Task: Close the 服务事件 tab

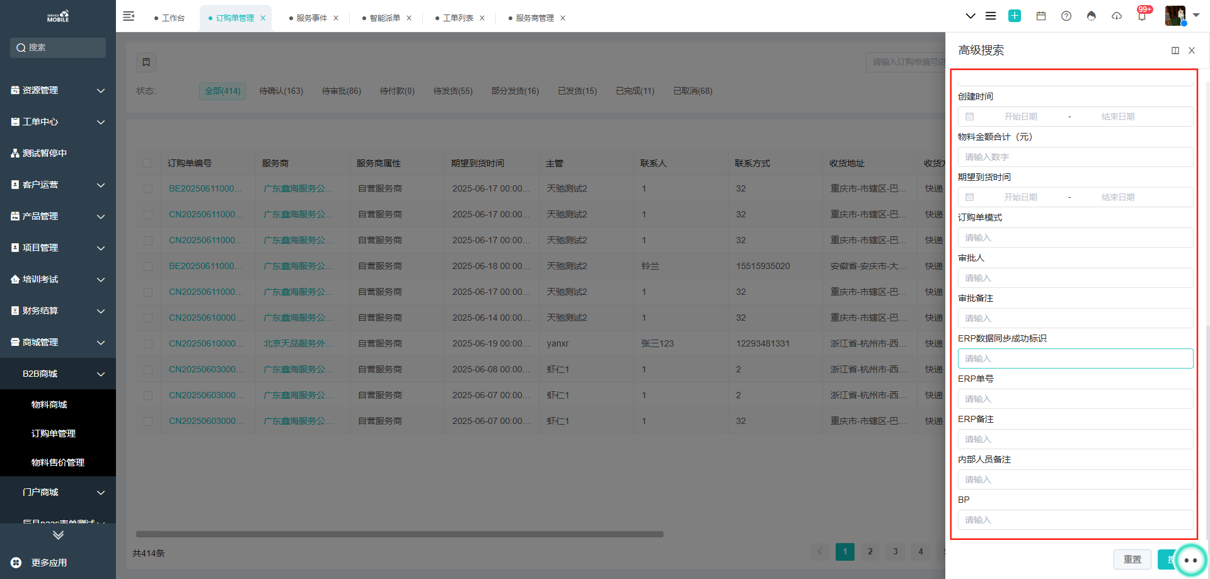Action: (336, 18)
